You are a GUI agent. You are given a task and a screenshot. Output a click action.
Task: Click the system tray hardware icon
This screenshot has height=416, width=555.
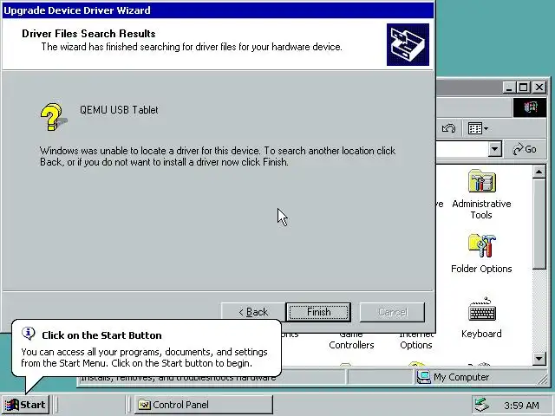(482, 405)
